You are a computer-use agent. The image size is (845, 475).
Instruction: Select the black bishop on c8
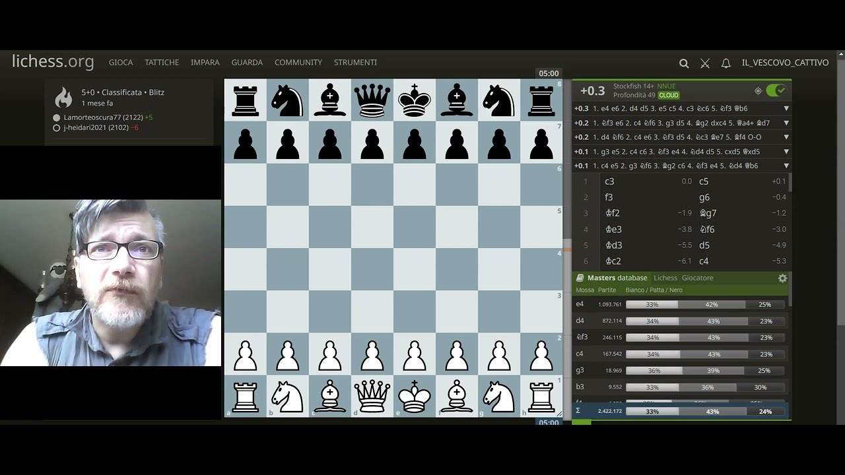point(330,100)
